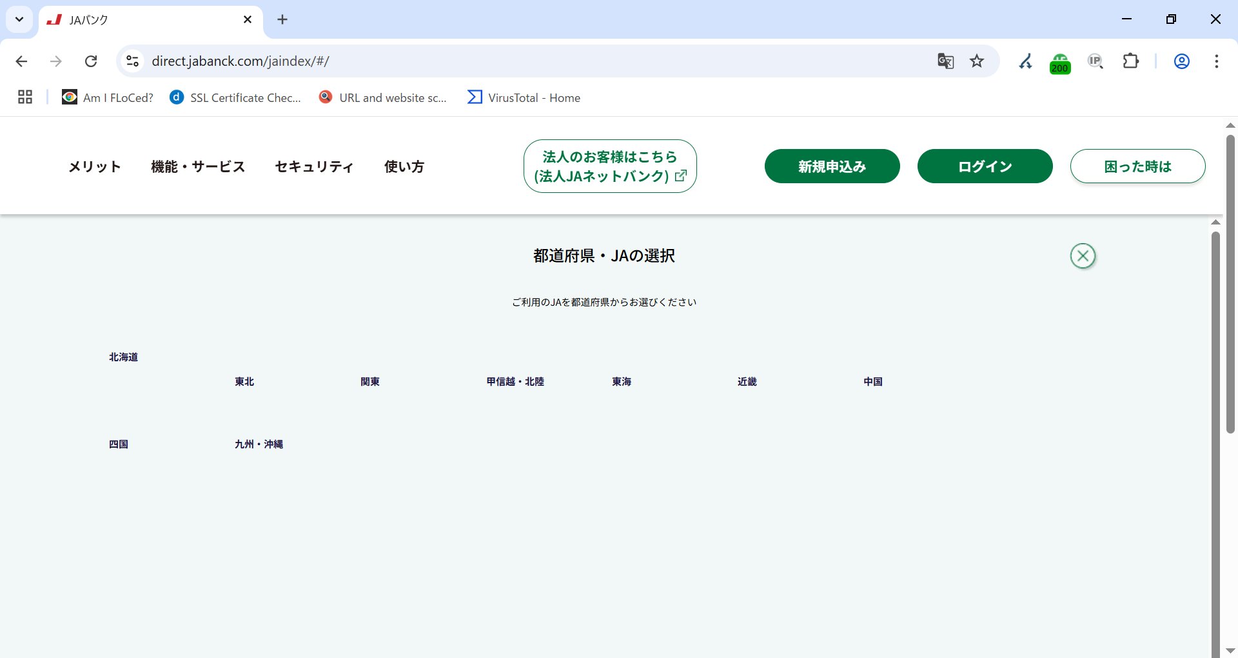
Task: Reload the page
Action: click(x=91, y=61)
